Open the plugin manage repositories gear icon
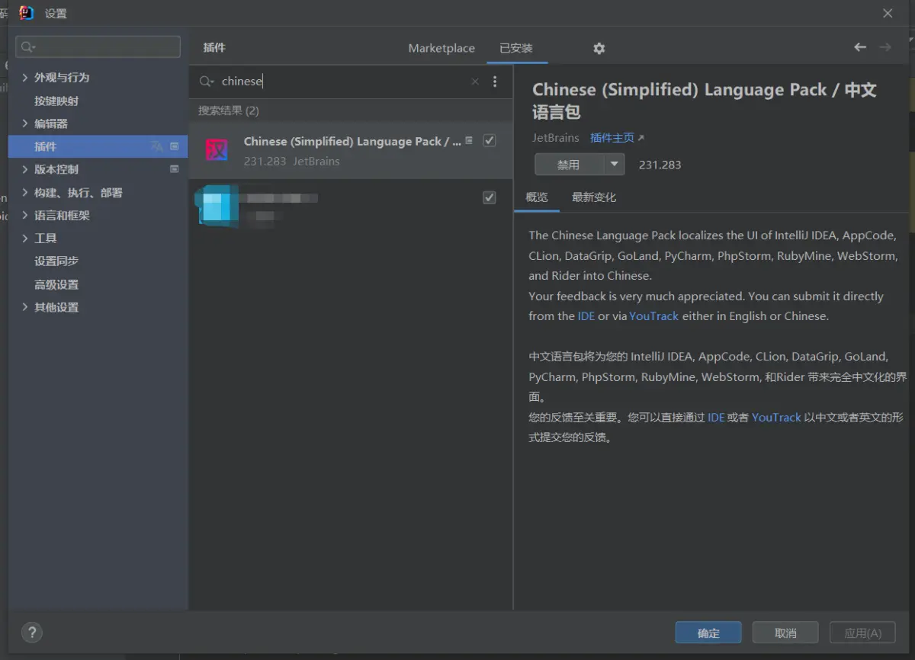Viewport: 915px width, 660px height. [x=599, y=48]
